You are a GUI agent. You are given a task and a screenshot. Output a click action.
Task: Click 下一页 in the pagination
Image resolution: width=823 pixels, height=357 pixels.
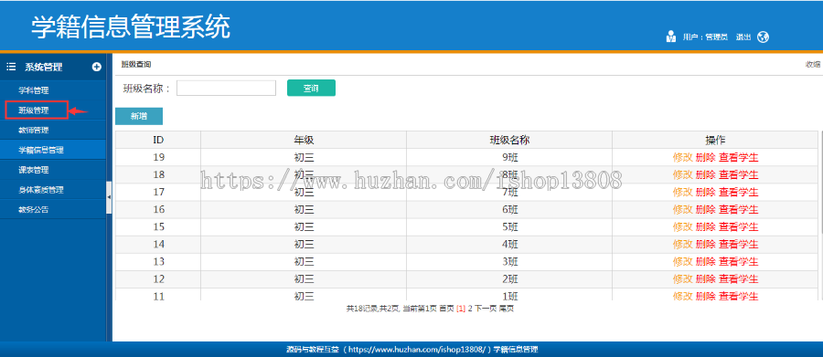(x=486, y=309)
